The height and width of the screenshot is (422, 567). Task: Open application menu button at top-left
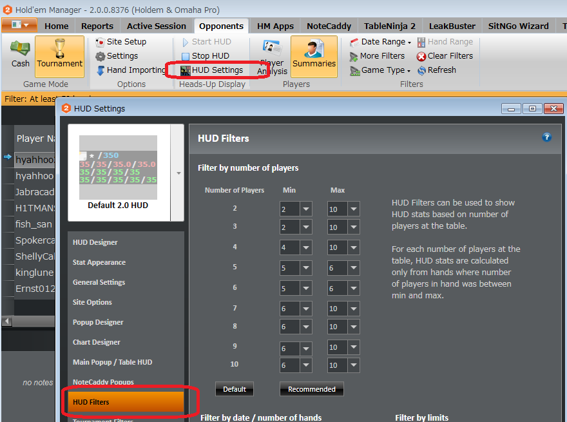19,25
